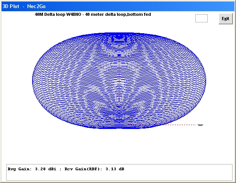
Task: Click the blue 3D radiation pattern plot
Action: point(119,81)
